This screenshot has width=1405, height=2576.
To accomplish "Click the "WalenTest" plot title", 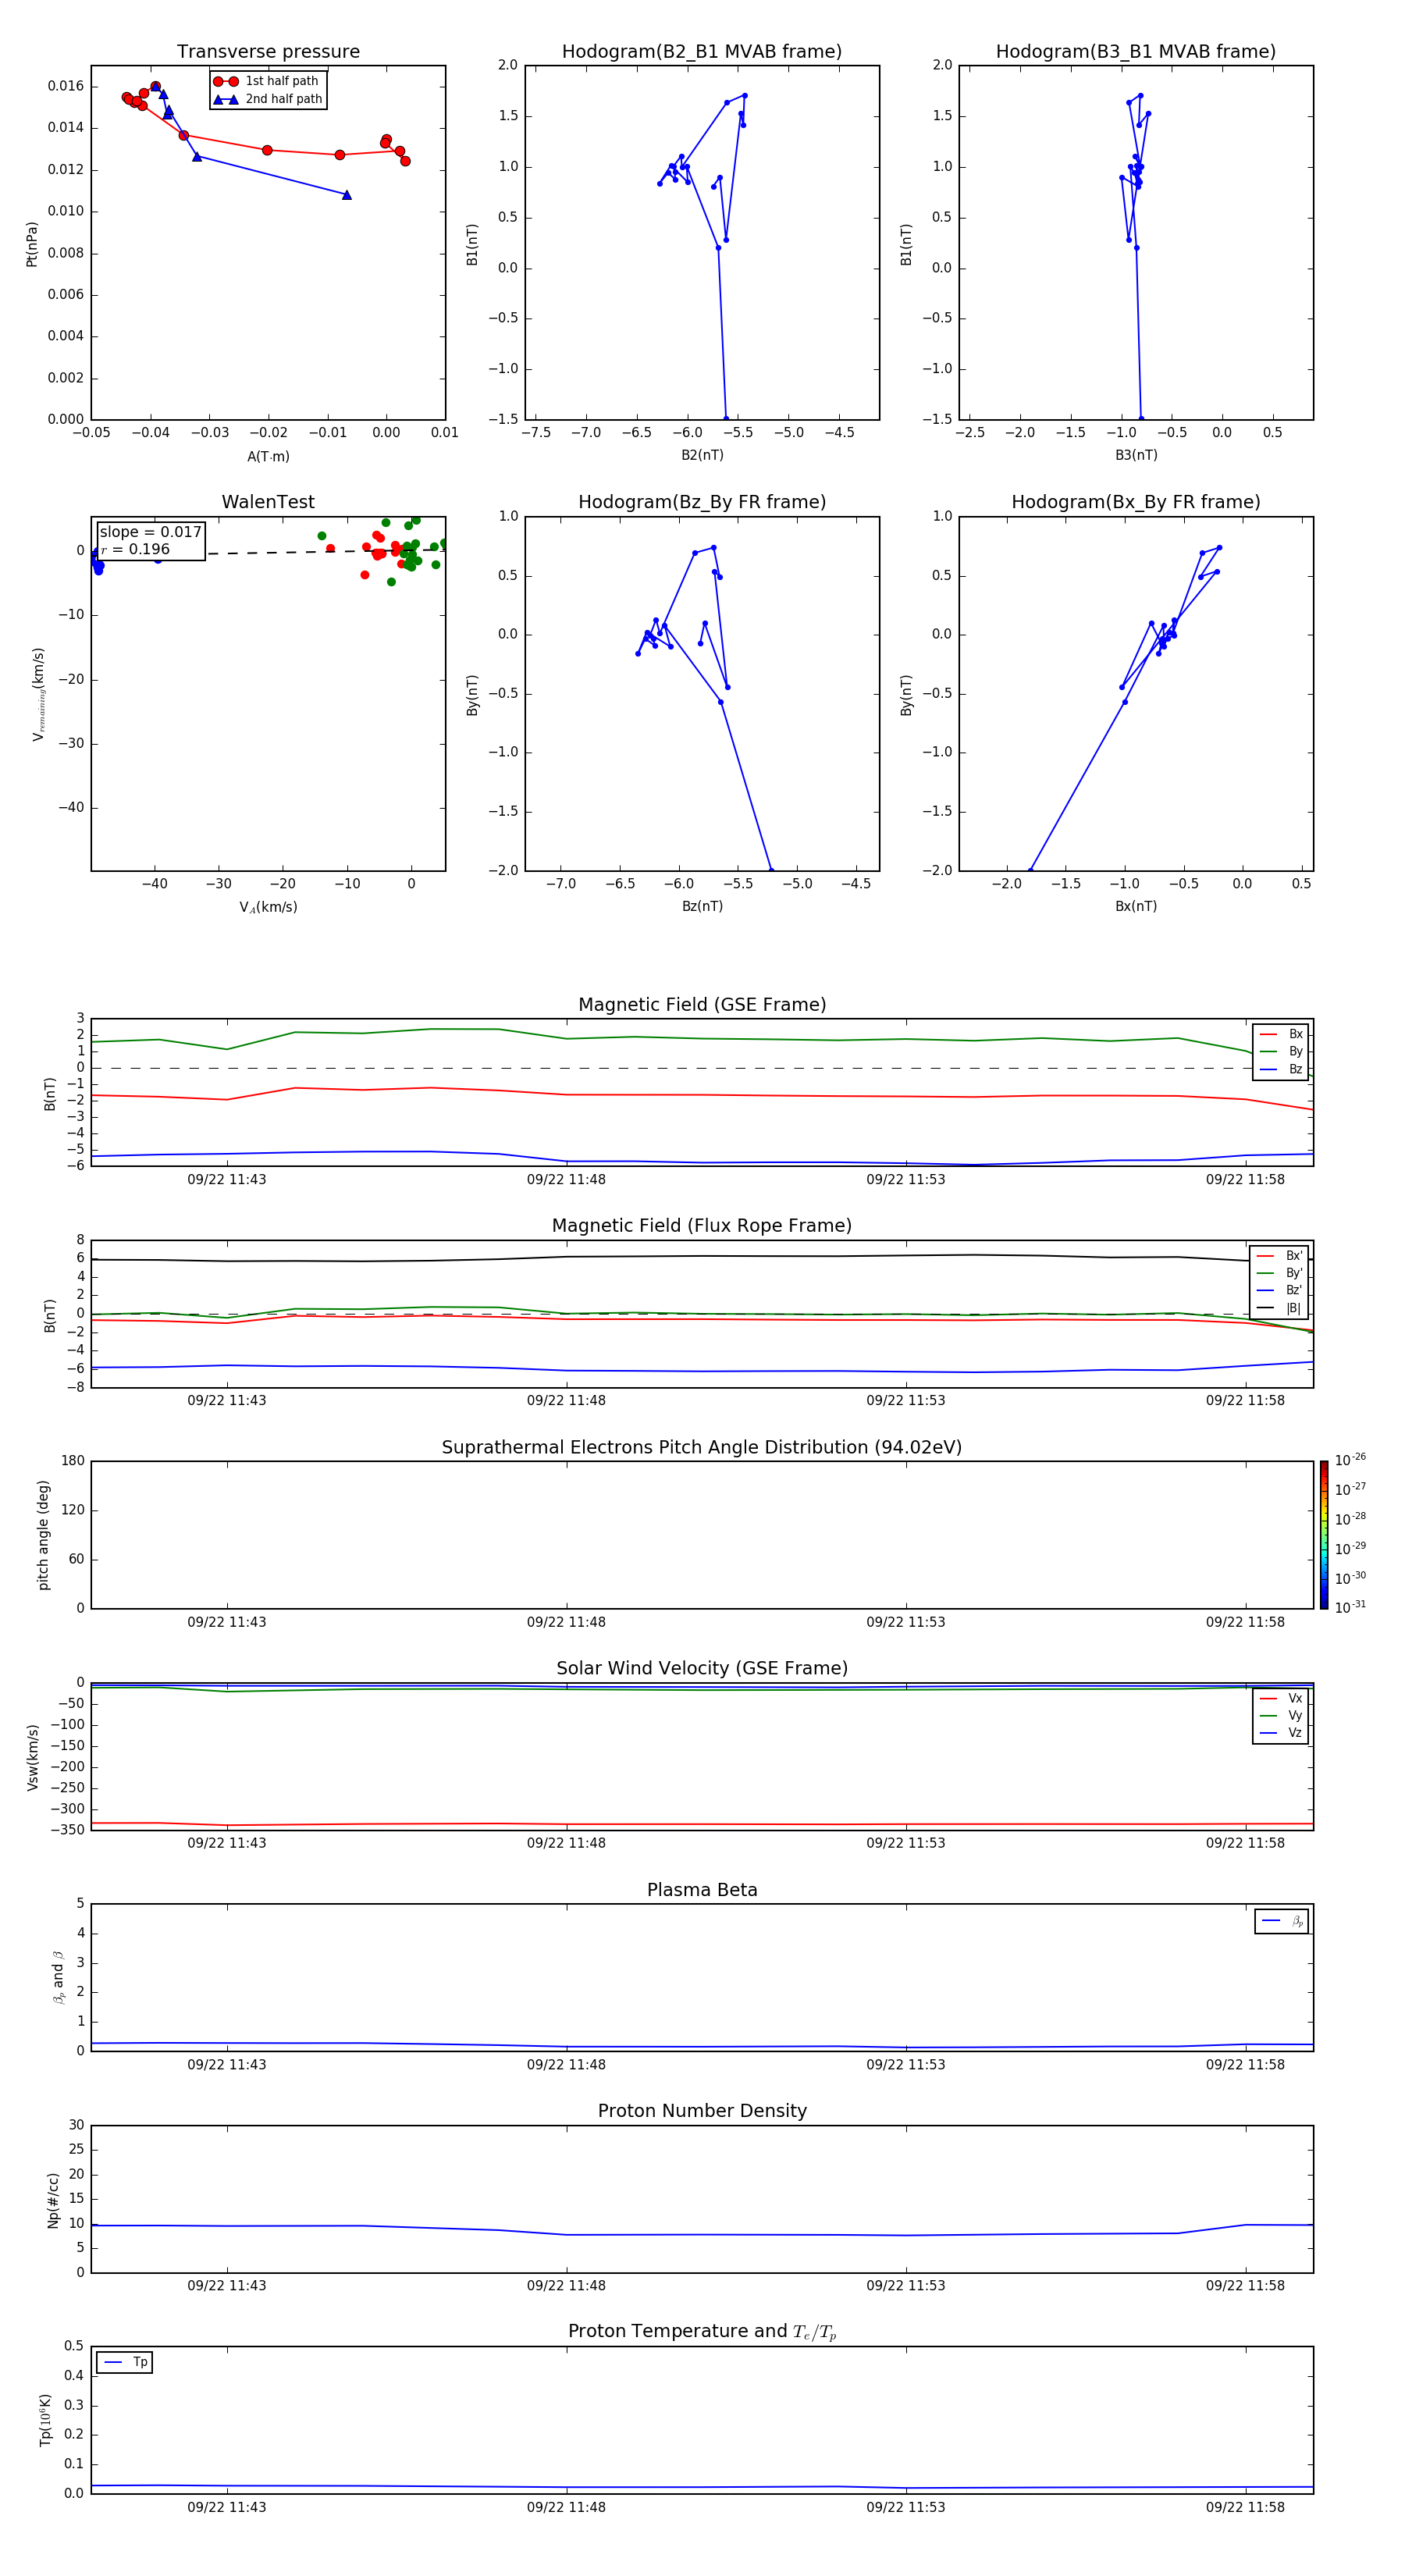I will tap(268, 502).
